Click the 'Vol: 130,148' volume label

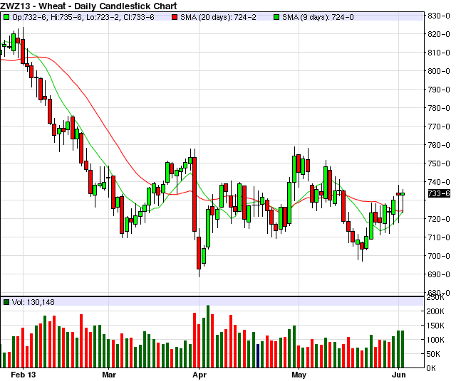tap(33, 302)
